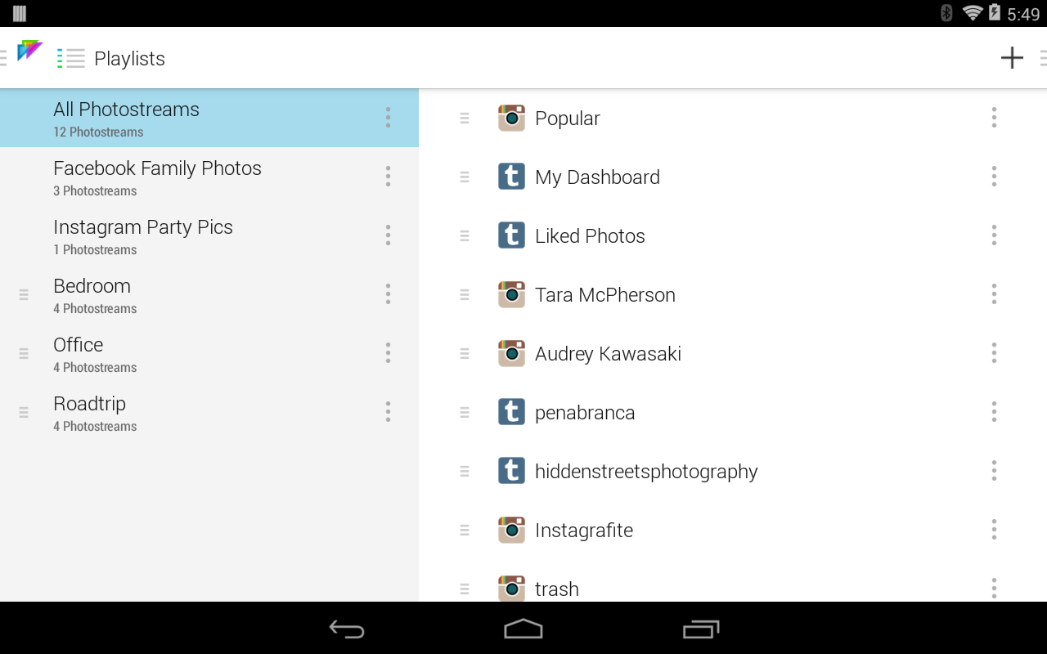Open overflow menu for All Photostreams

pos(388,118)
